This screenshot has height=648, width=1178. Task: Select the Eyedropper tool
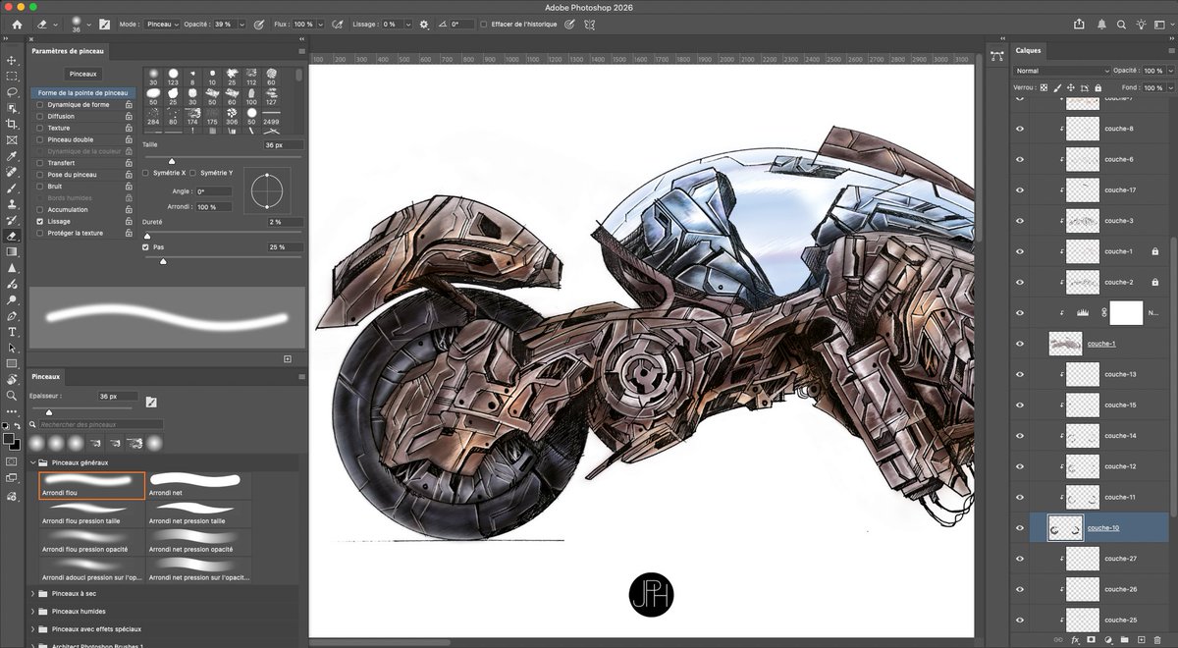(12, 156)
